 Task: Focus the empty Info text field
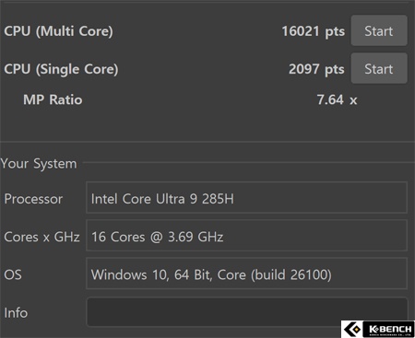(x=246, y=312)
